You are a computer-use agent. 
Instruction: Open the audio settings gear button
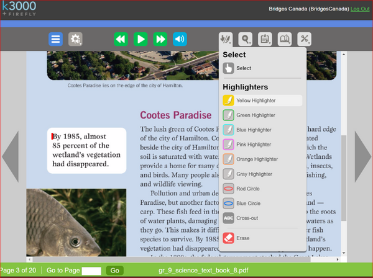click(x=75, y=39)
